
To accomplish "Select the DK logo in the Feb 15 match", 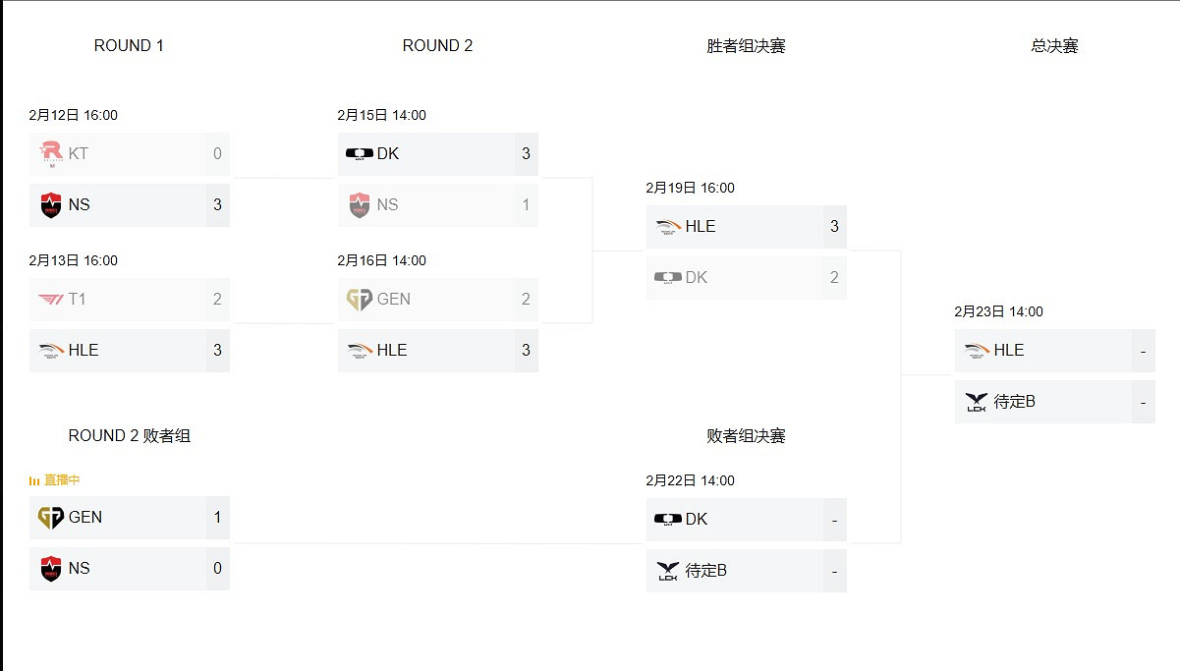I will (360, 154).
